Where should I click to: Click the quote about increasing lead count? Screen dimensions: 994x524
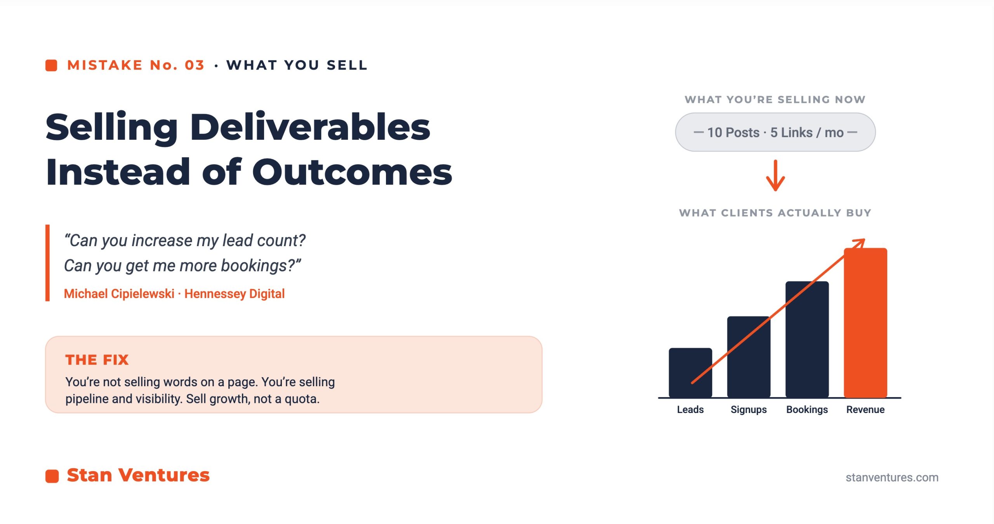[185, 253]
